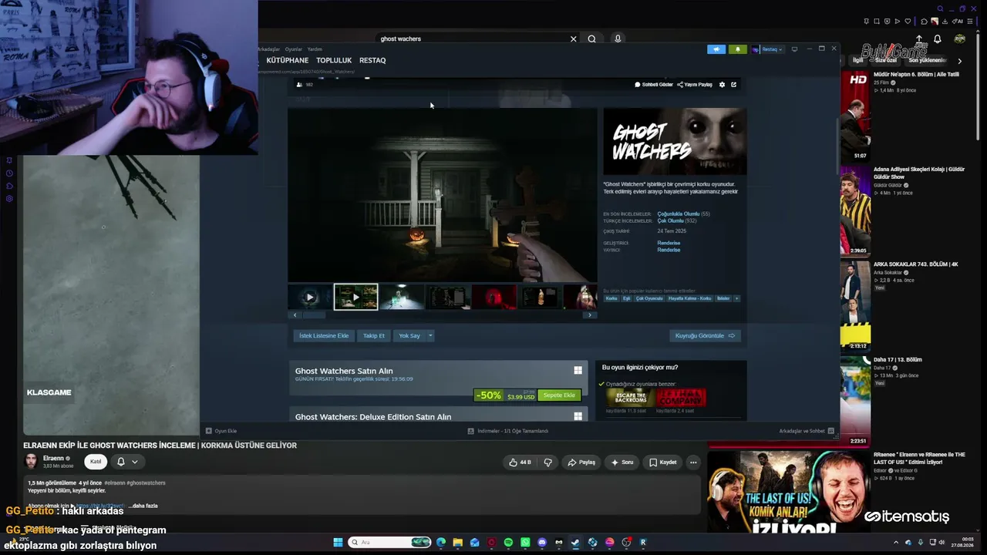Click the Soru button under video
987x555 pixels.
622,462
